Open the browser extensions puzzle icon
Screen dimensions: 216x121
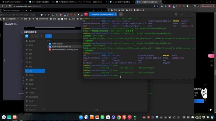coord(187,6)
